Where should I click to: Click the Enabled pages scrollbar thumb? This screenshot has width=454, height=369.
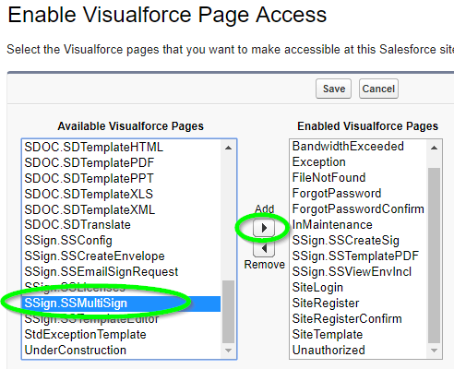[434, 256]
